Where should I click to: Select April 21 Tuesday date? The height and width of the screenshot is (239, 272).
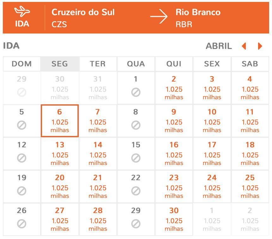[x=98, y=187]
